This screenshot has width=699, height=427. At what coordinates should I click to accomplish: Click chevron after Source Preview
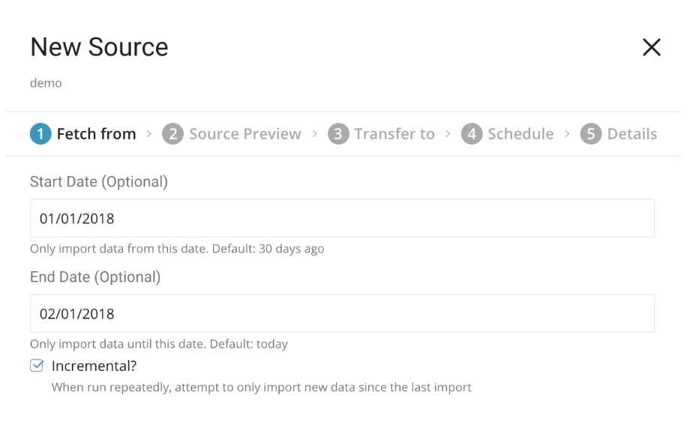coord(314,134)
